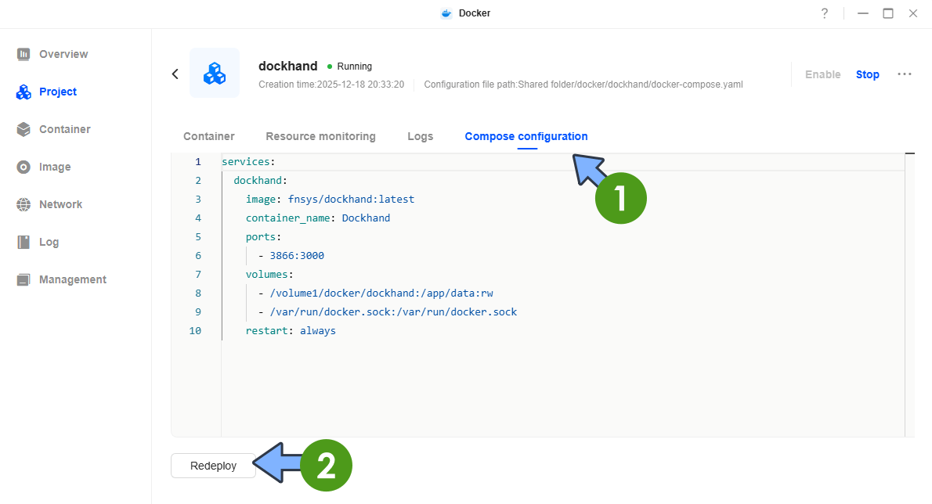Expand the three-dot more options menu
The height and width of the screenshot is (504, 932).
pos(905,74)
